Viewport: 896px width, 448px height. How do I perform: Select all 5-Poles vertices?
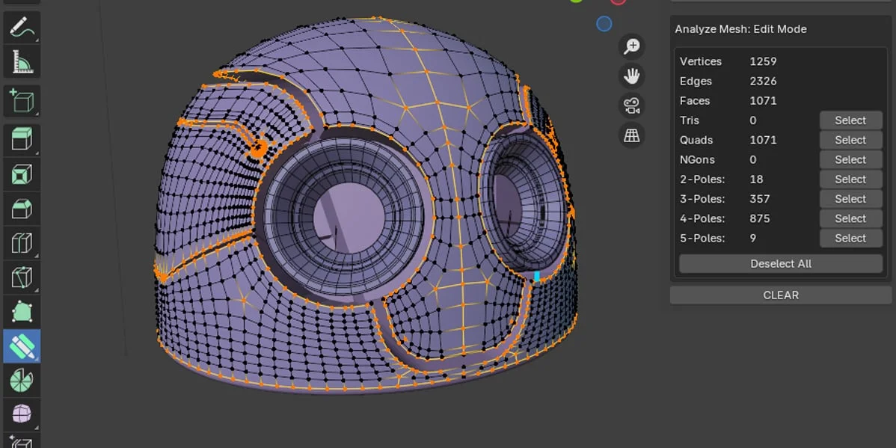coord(850,238)
